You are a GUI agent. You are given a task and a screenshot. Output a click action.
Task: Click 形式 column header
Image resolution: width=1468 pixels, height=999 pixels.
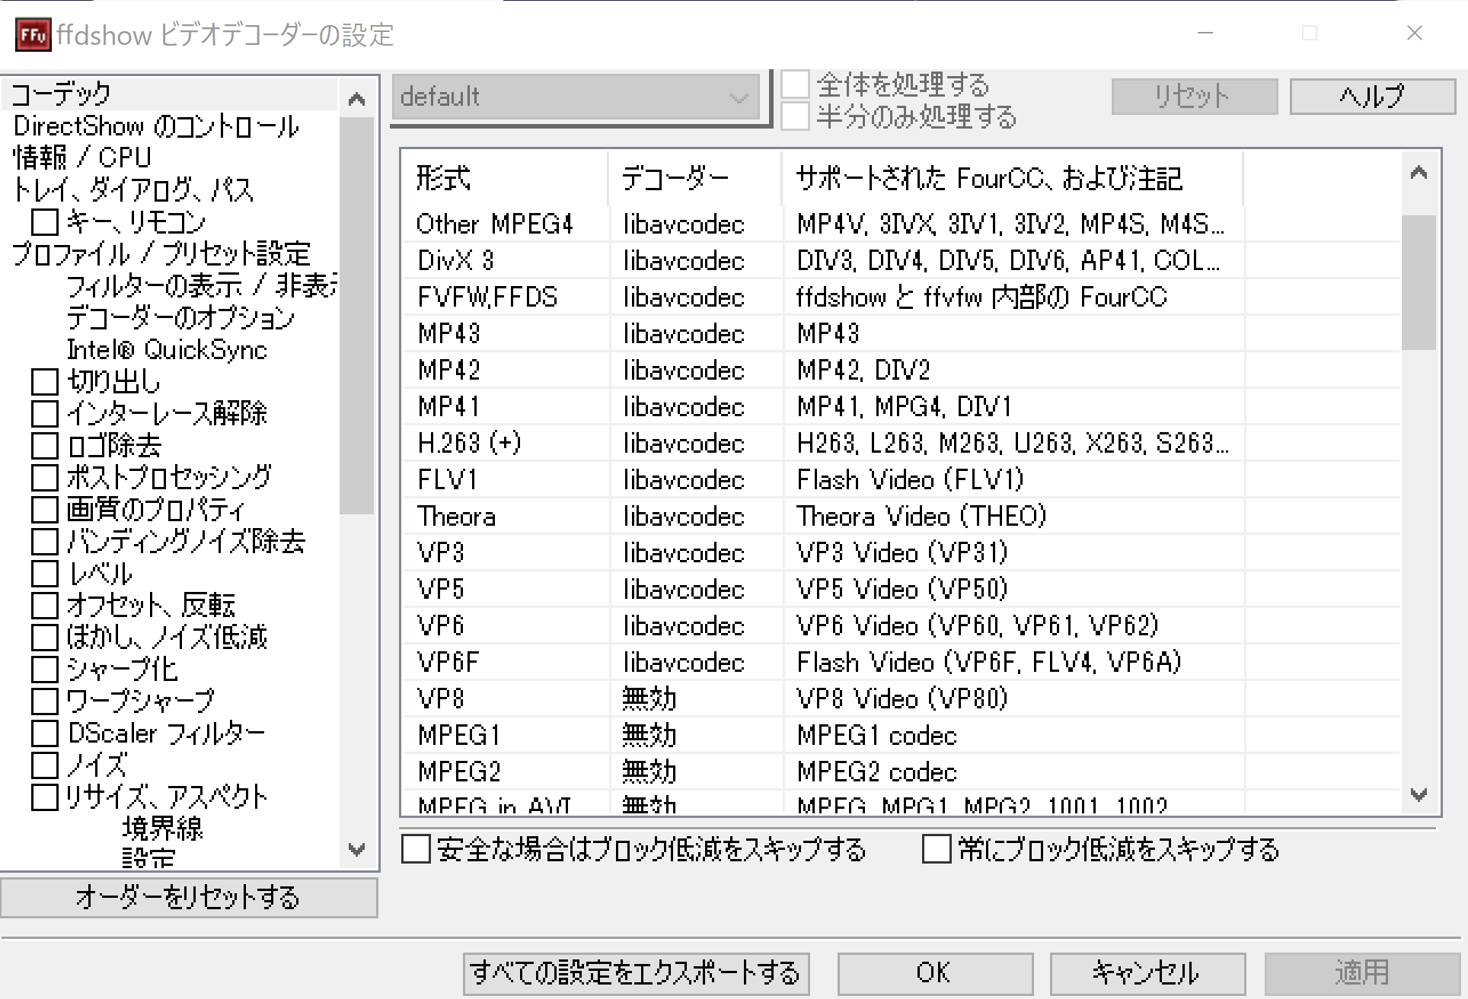coord(505,179)
